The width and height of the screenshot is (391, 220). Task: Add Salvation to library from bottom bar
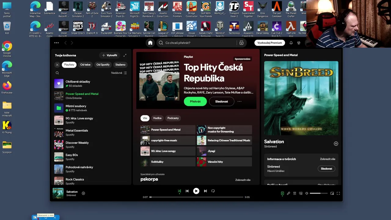point(83,193)
